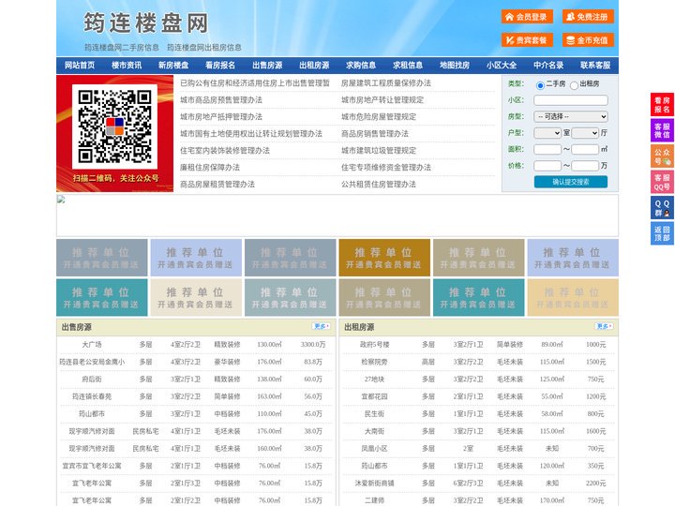Open the 房屋建筑工程质量保修办法 article link
Viewport: 675px width, 506px height.
click(386, 83)
